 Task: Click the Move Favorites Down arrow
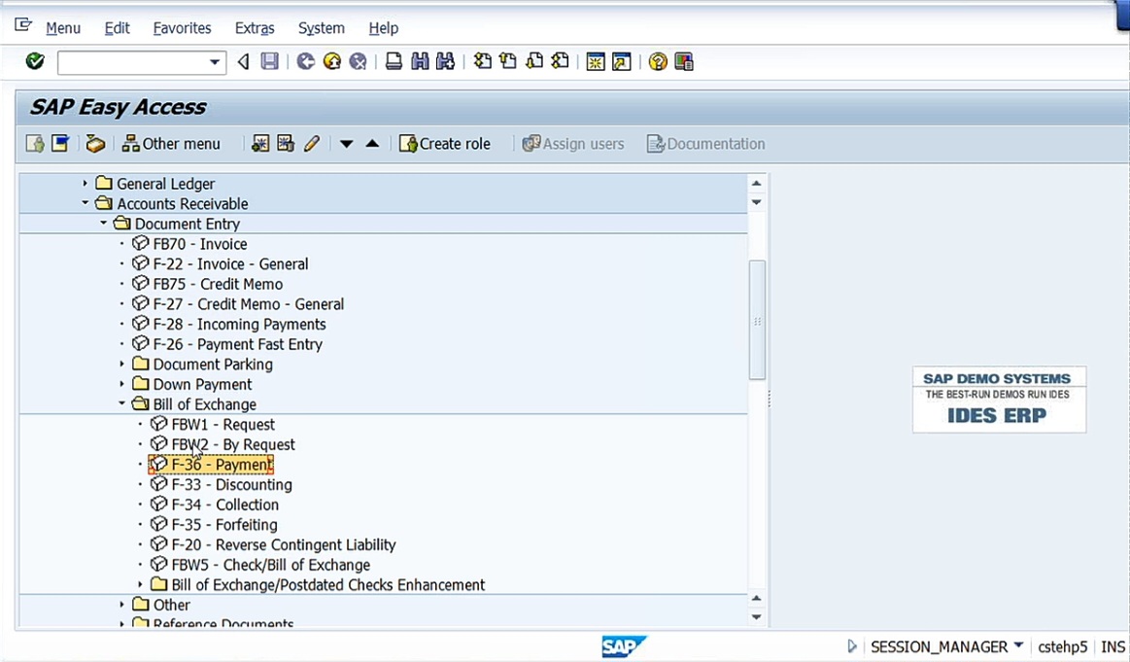coord(347,144)
